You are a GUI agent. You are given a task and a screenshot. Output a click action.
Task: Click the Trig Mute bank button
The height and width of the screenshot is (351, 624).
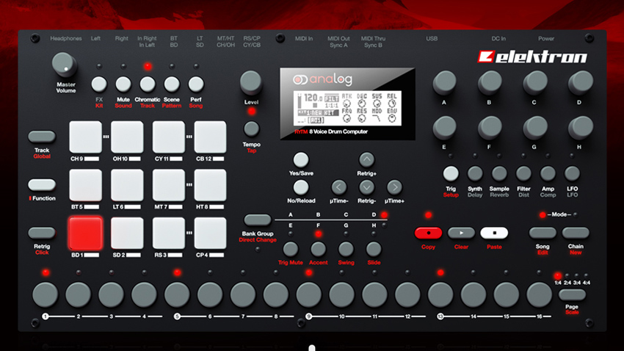[291, 250]
